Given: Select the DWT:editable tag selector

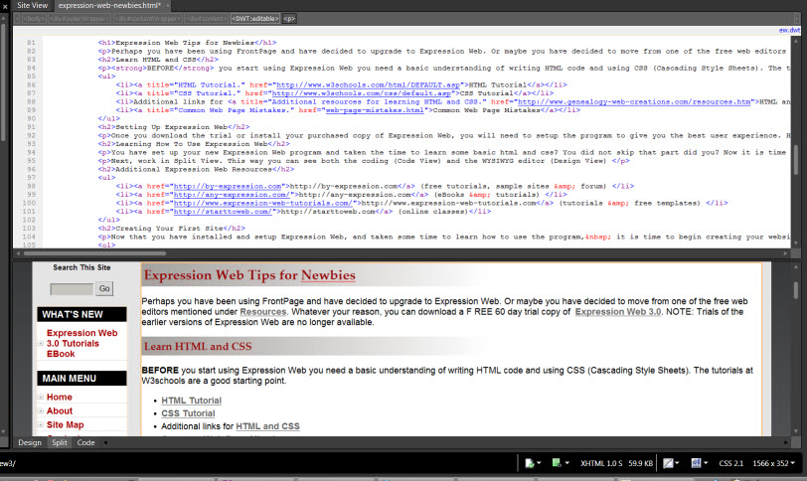Looking at the screenshot, I should click(255, 19).
